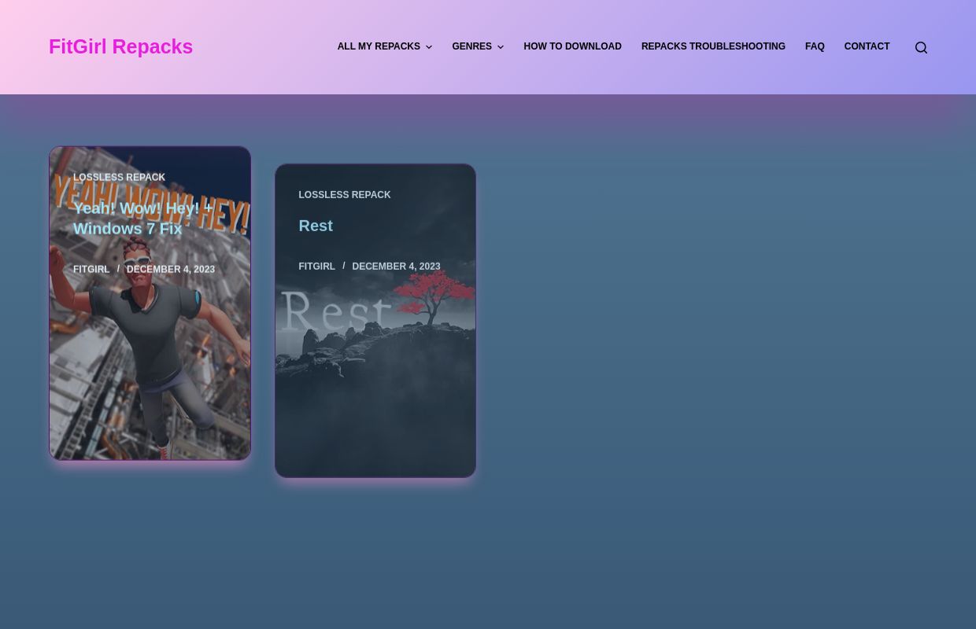Open the HOW TO DOWNLOAD page
The height and width of the screenshot is (629, 976).
pyautogui.click(x=572, y=46)
